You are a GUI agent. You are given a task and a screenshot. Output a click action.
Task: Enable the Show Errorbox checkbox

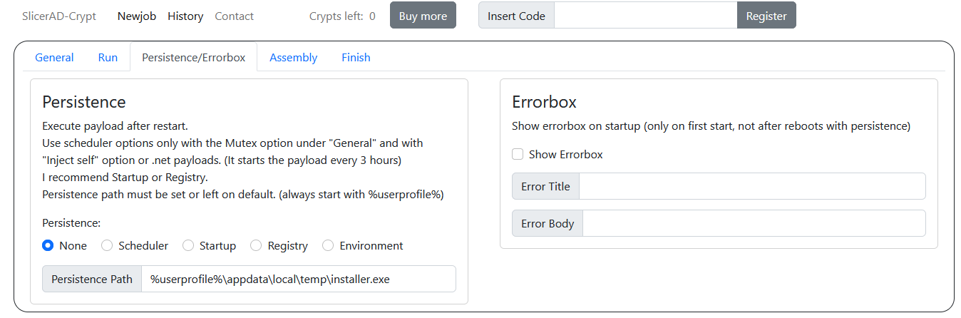(x=518, y=154)
